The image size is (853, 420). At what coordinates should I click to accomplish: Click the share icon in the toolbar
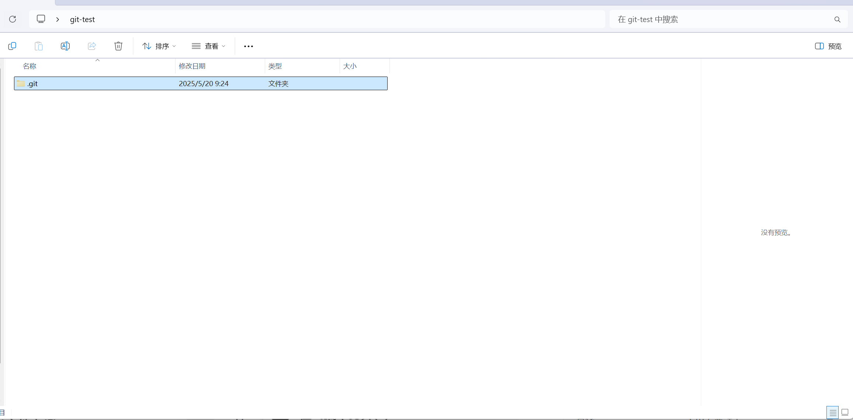click(92, 46)
